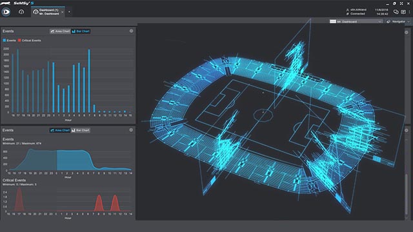413x232 pixels.
Task: Click the red peak at hour 8
Action: click(99, 203)
